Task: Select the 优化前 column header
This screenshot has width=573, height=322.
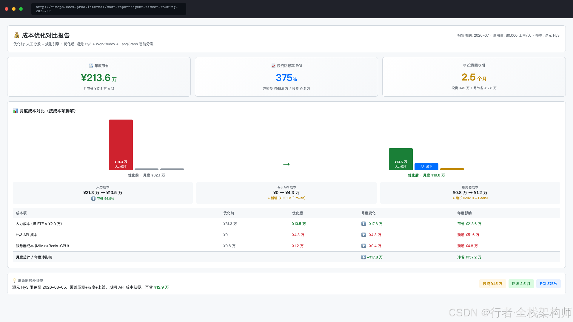Action: 229,213
